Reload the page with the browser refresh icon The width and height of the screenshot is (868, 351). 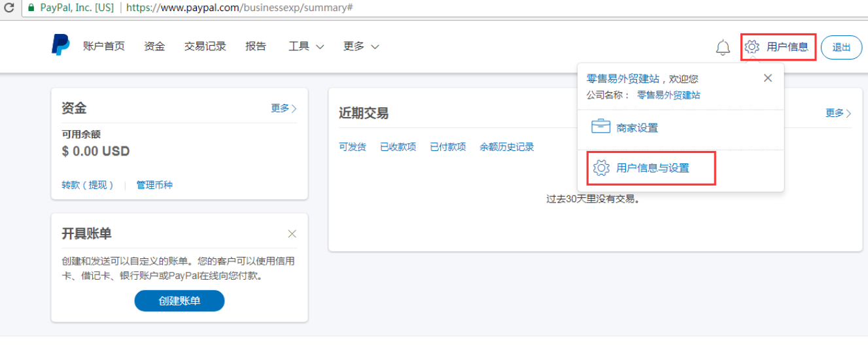tap(9, 8)
